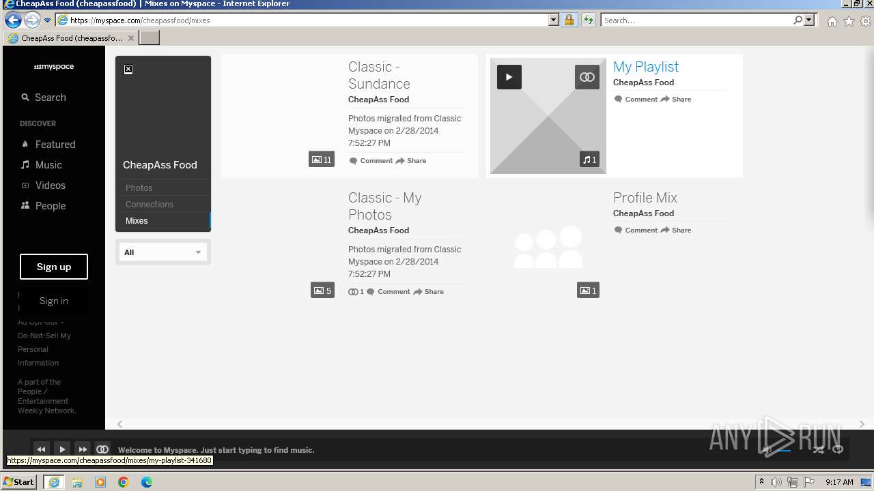The image size is (874, 491).
Task: Open the Profile Mix thumbnail
Action: click(548, 247)
